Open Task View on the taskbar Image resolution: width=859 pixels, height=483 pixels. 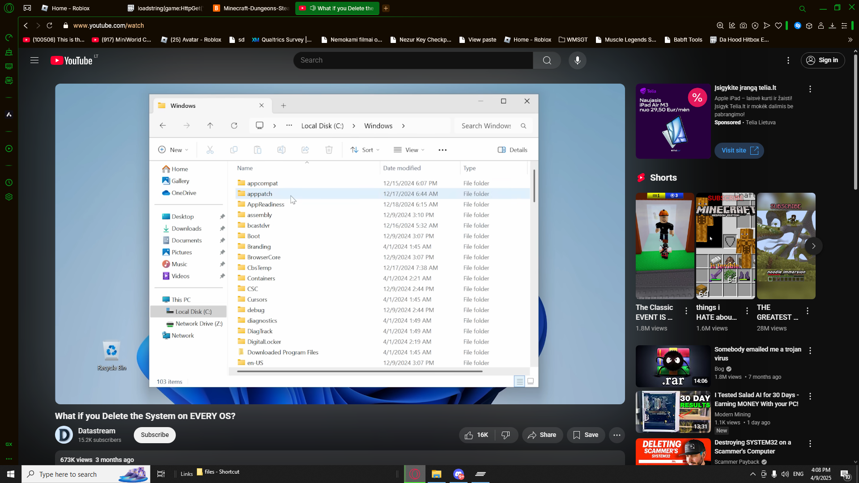pos(161,474)
